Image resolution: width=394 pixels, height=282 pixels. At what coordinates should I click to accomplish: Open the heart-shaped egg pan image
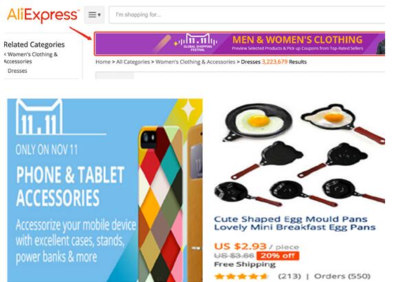pyautogui.click(x=259, y=122)
